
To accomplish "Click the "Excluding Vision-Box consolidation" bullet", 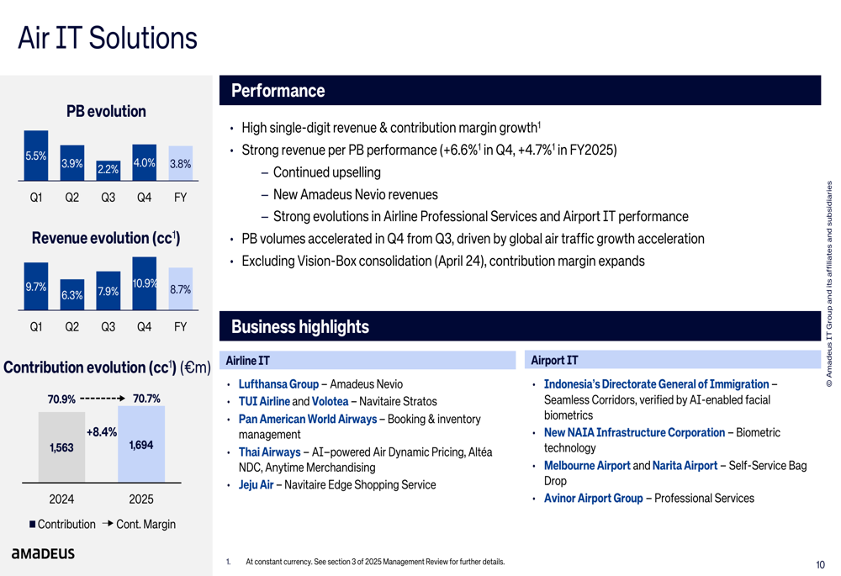I will [443, 261].
